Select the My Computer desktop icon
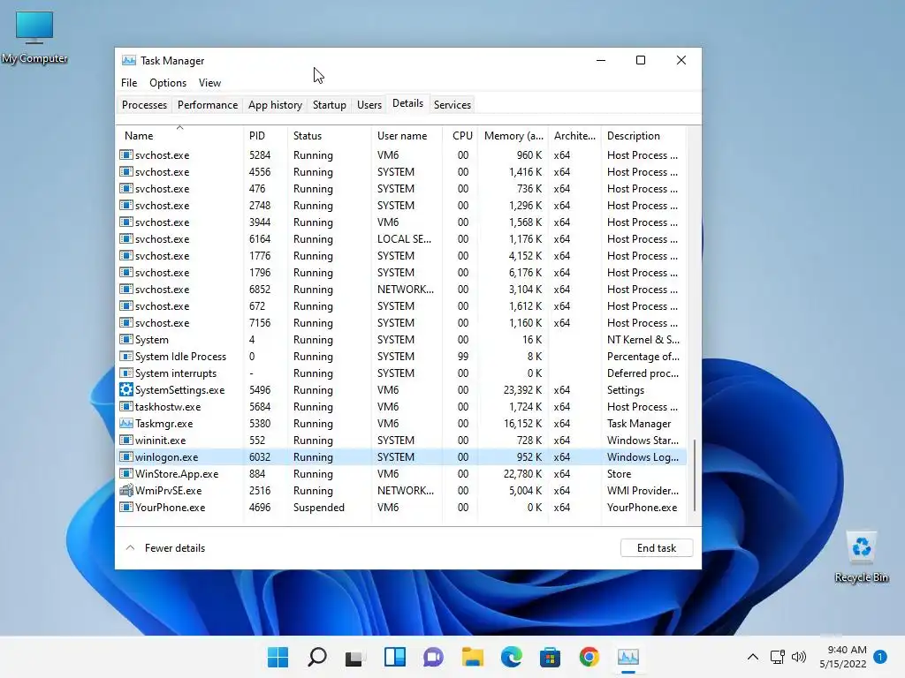Image resolution: width=905 pixels, height=678 pixels. [x=34, y=37]
